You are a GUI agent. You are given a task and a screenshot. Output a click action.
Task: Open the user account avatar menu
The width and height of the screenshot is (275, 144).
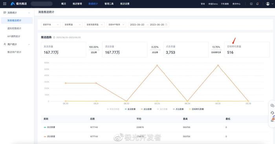[x=268, y=4]
